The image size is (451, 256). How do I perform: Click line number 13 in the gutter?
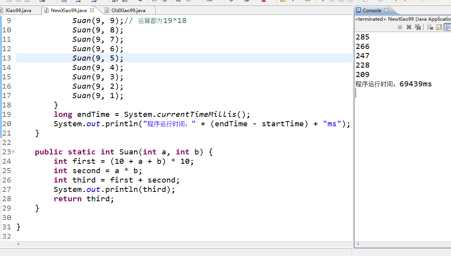(x=7, y=58)
